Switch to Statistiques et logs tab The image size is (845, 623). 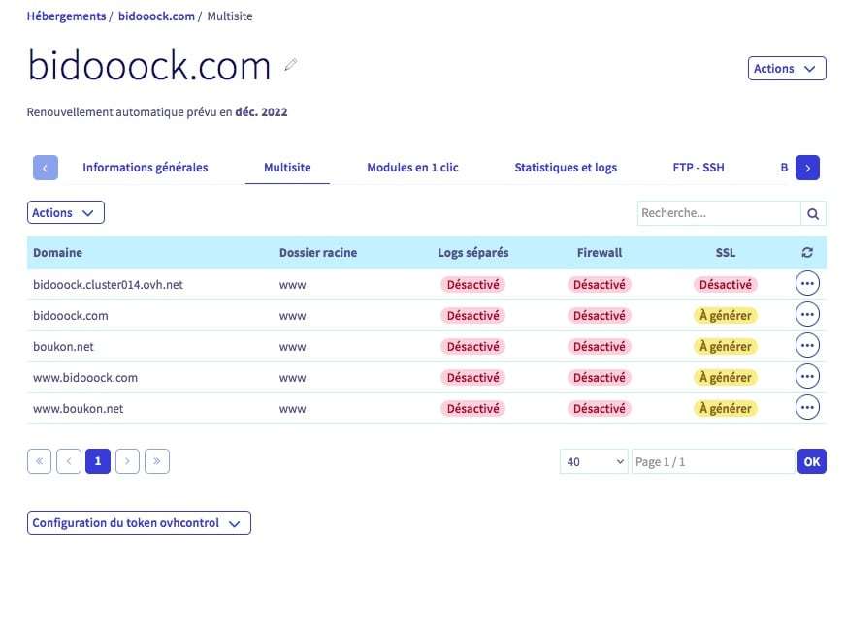tap(566, 168)
